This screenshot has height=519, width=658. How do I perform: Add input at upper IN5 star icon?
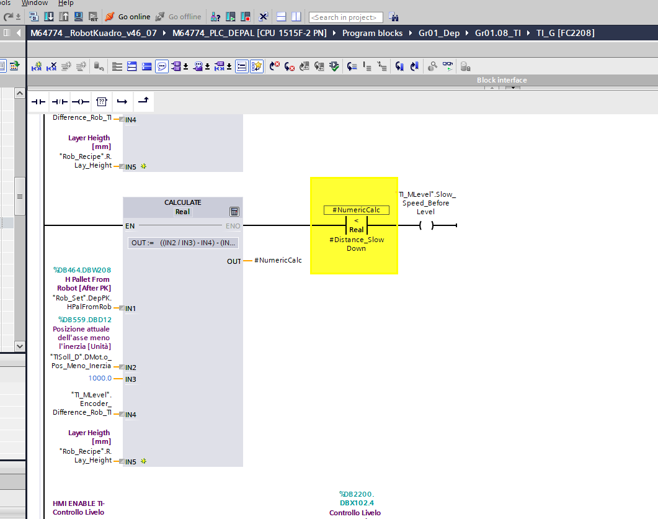pyautogui.click(x=143, y=166)
